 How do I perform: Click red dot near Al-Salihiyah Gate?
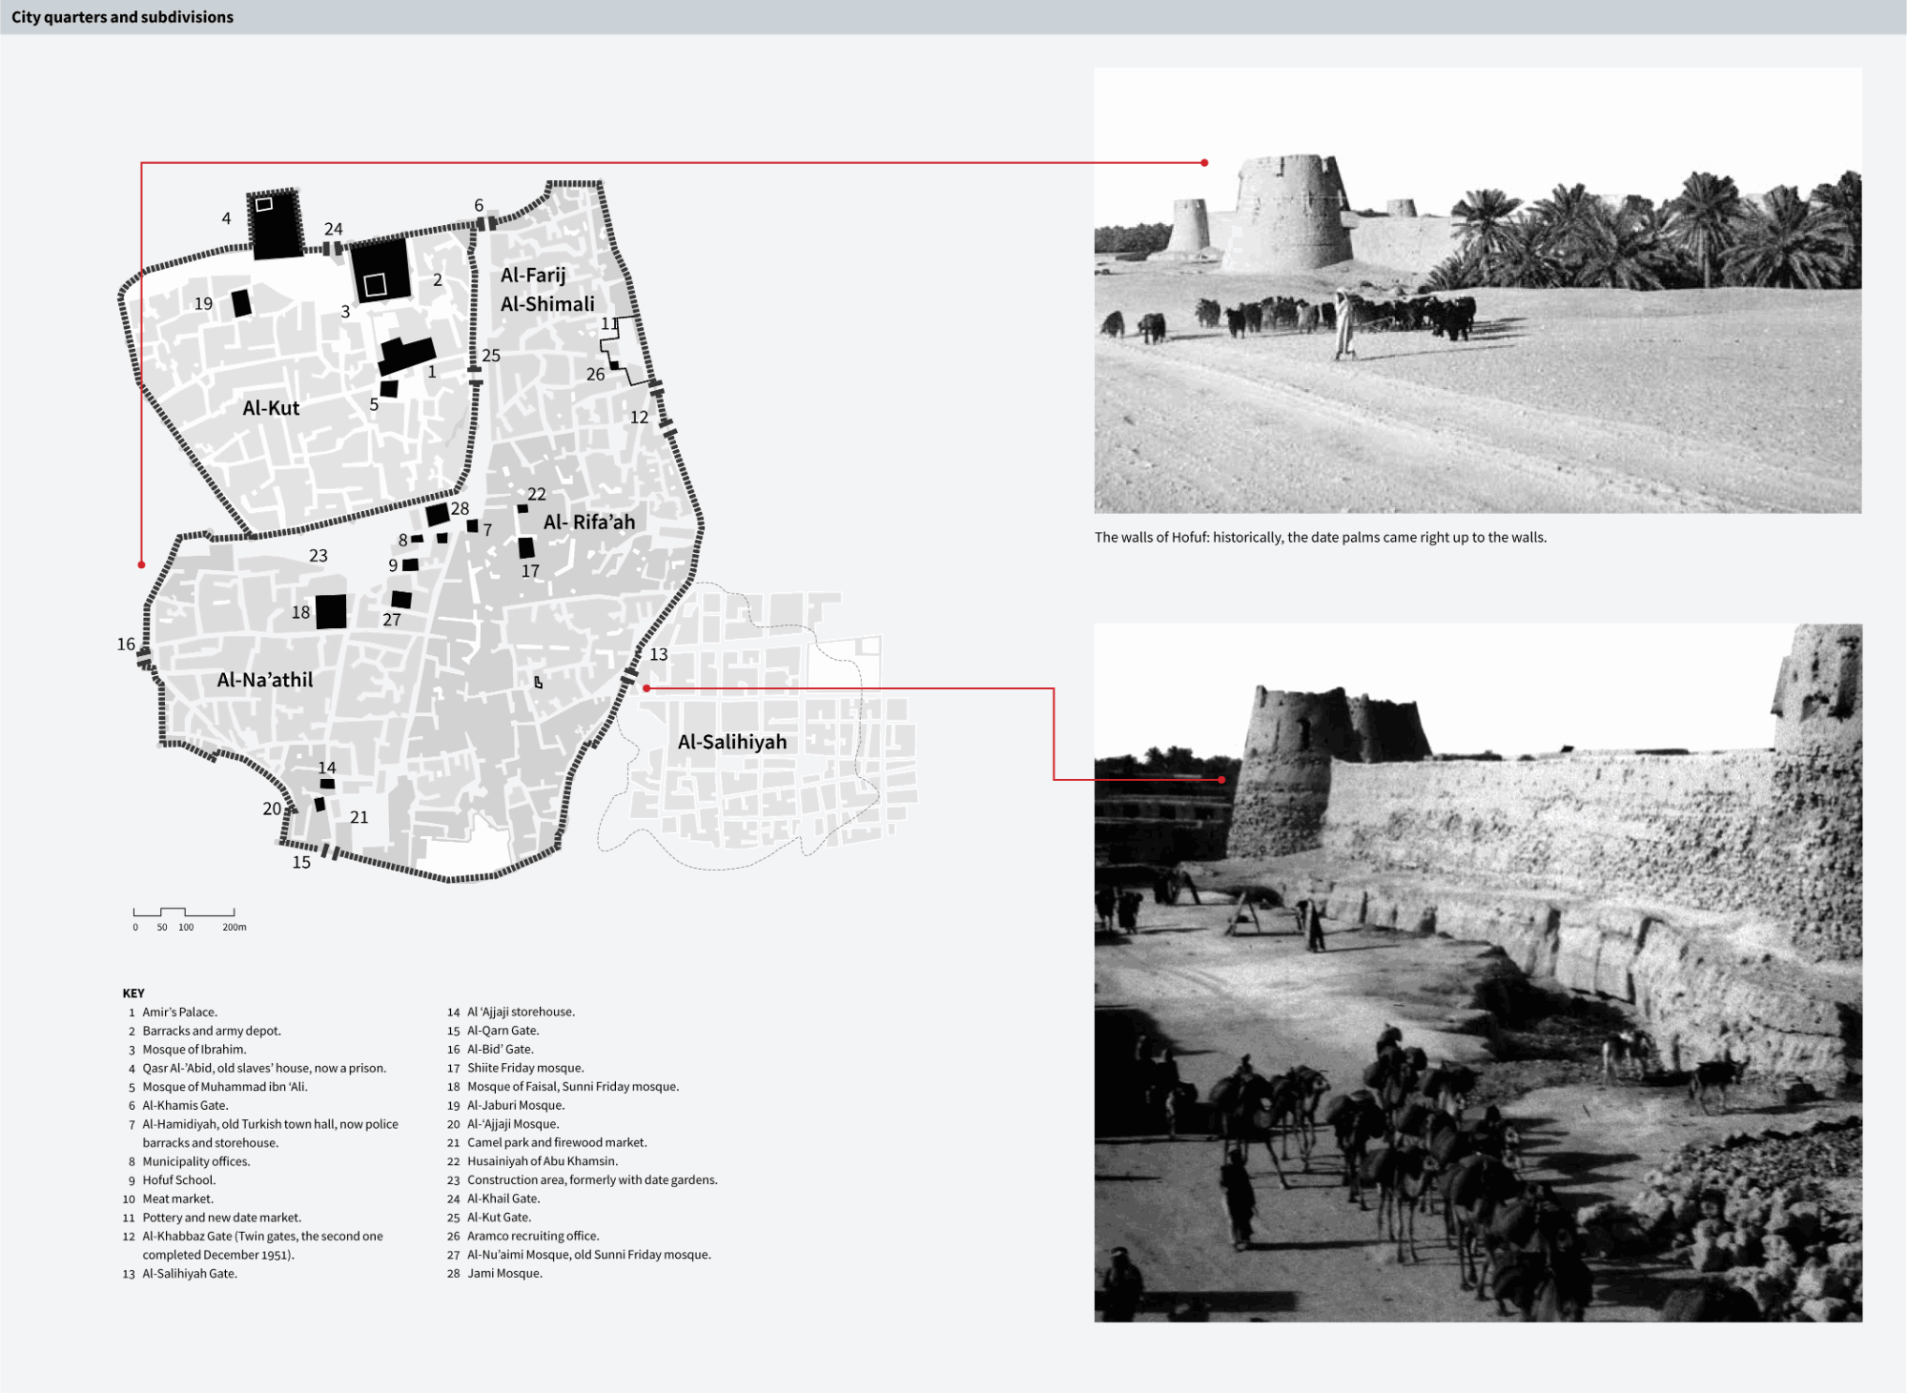[646, 688]
